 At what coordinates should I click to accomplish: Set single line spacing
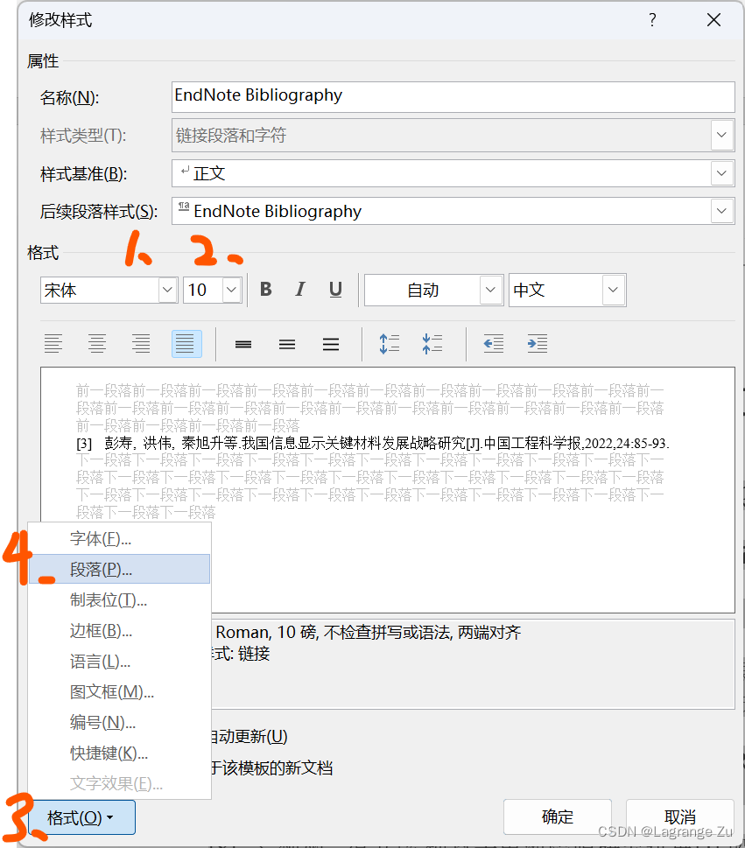242,344
